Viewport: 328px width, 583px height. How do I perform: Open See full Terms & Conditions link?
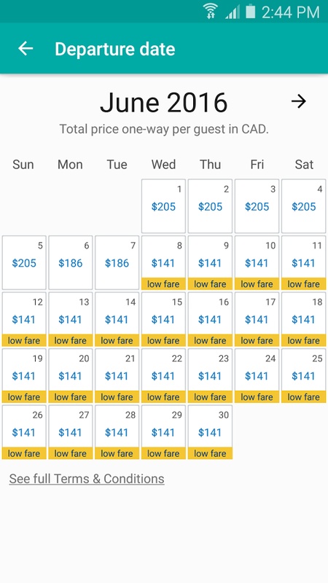(87, 479)
